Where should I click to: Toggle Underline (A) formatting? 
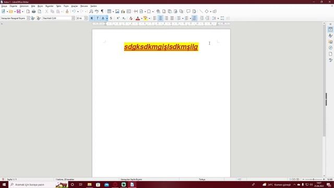tap(103, 18)
